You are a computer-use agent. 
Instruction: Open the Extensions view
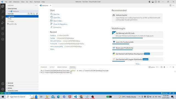[x=3, y=28]
